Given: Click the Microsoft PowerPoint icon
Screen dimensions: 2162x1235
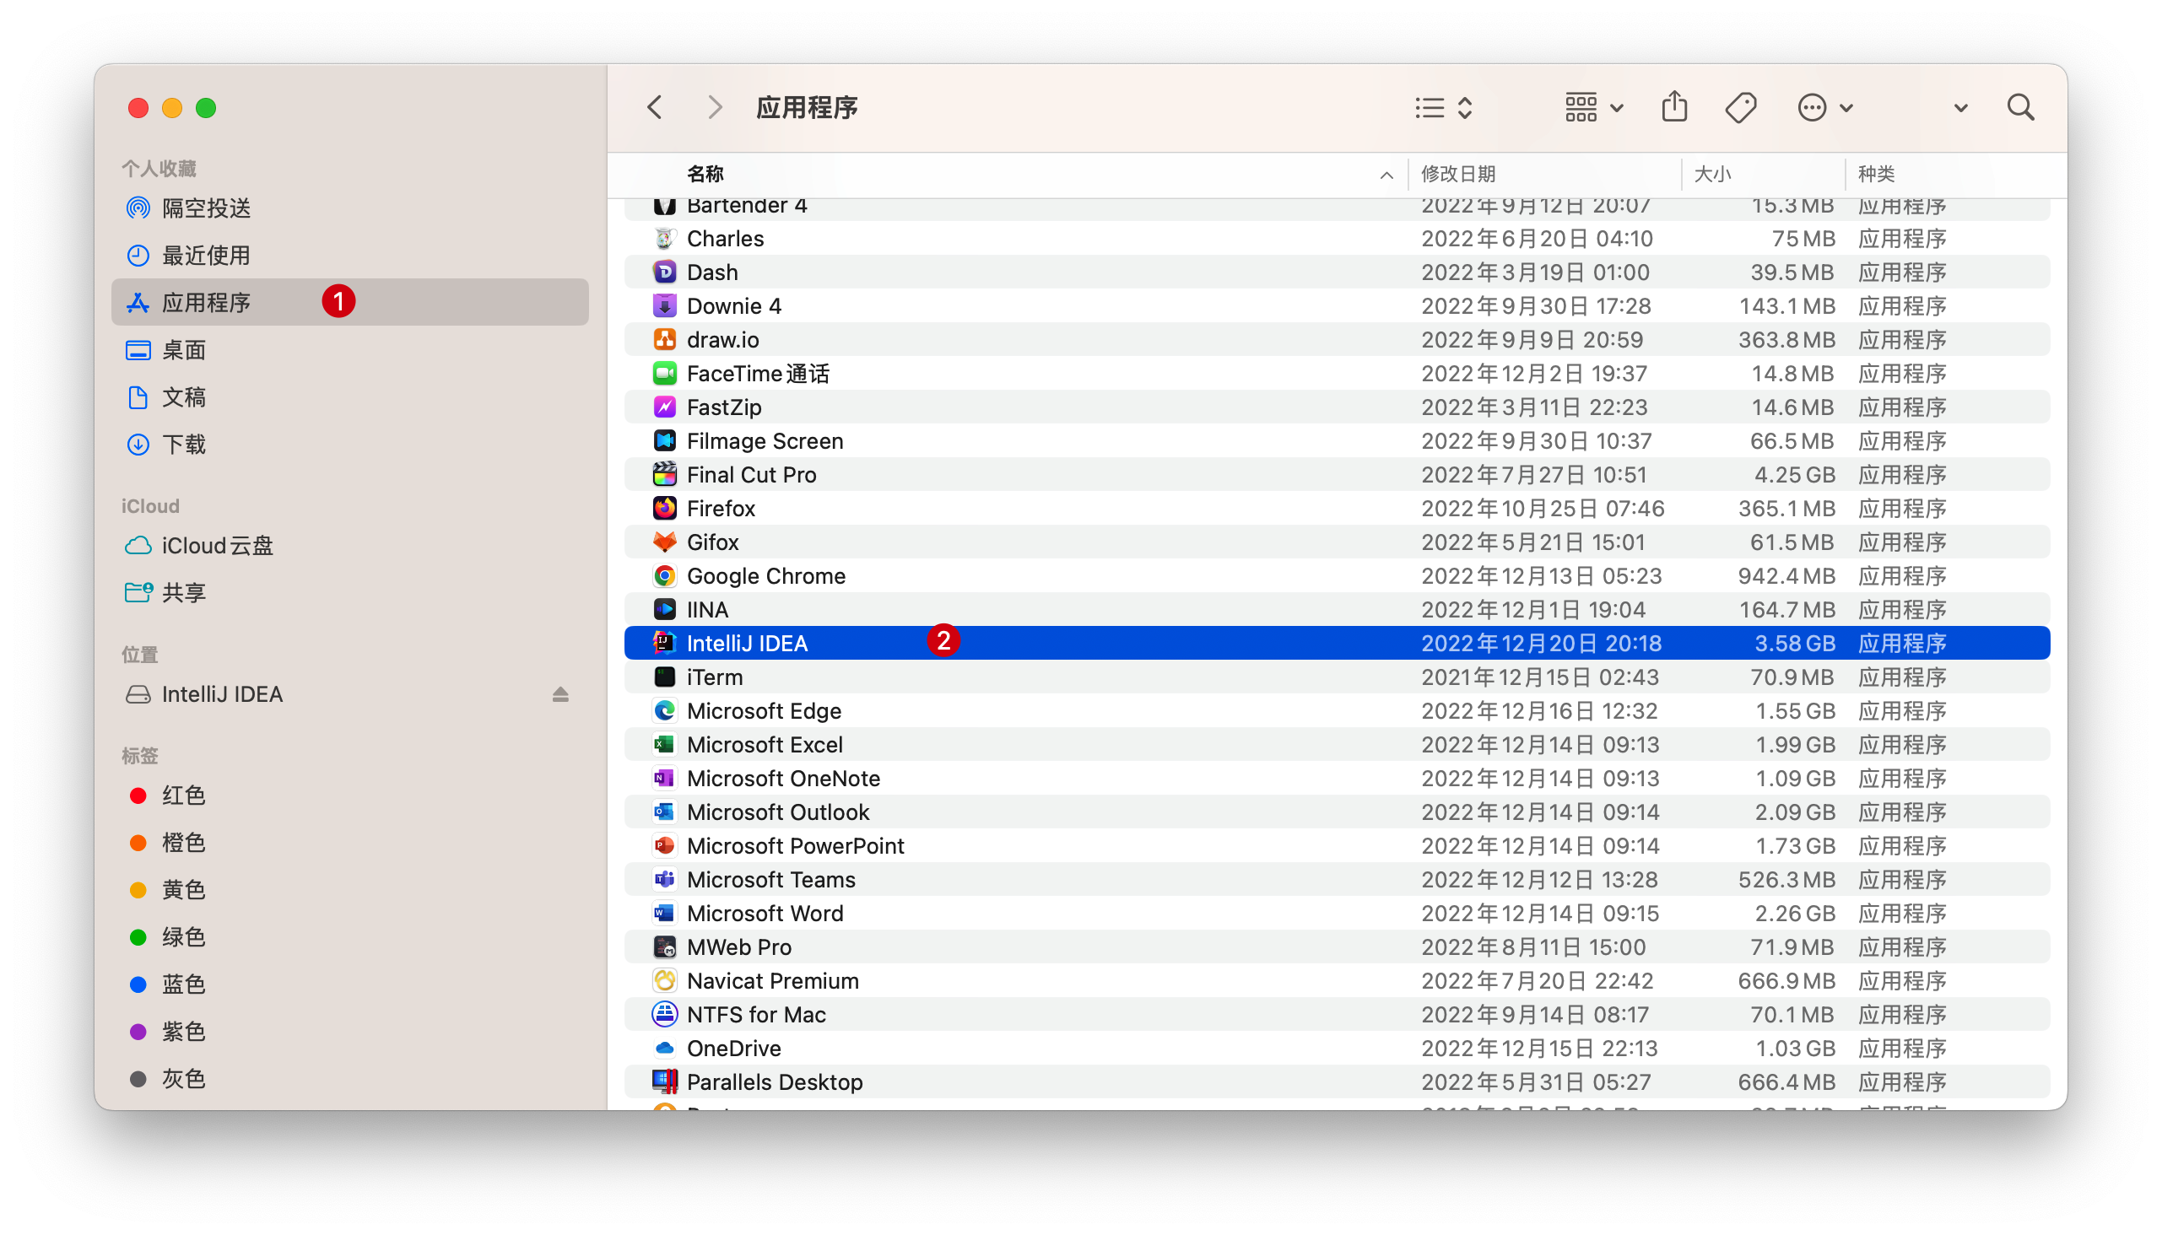Looking at the screenshot, I should (664, 846).
